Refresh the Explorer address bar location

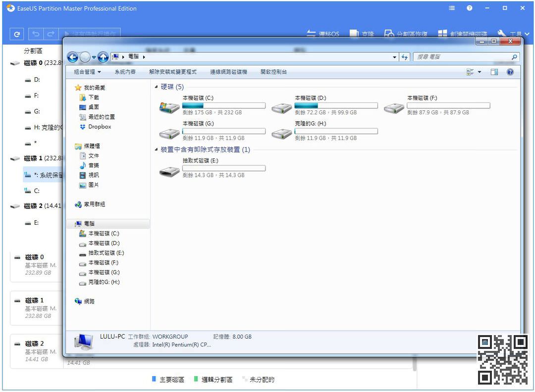(405, 57)
